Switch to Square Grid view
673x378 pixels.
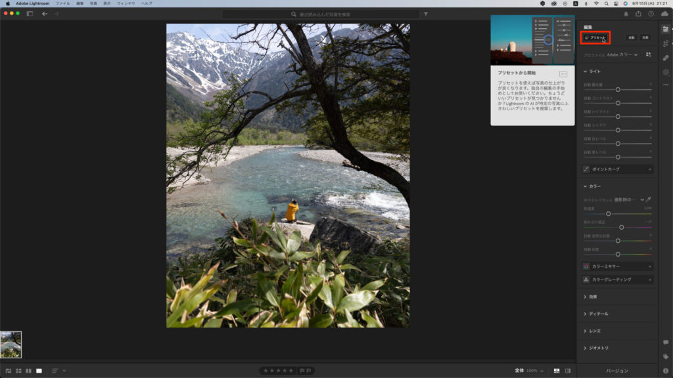pyautogui.click(x=18, y=371)
